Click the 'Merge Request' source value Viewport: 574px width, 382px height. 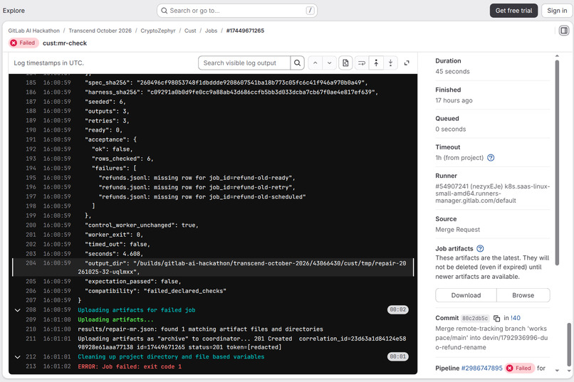458,230
